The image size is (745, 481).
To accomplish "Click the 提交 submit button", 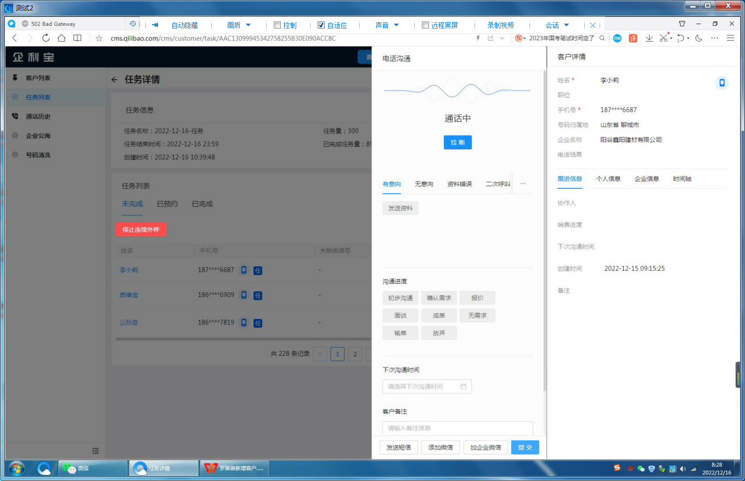I will pyautogui.click(x=525, y=448).
